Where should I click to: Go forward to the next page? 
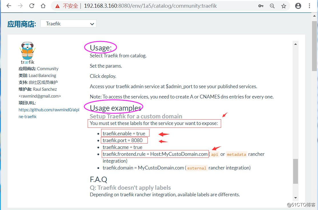[x=20, y=6]
